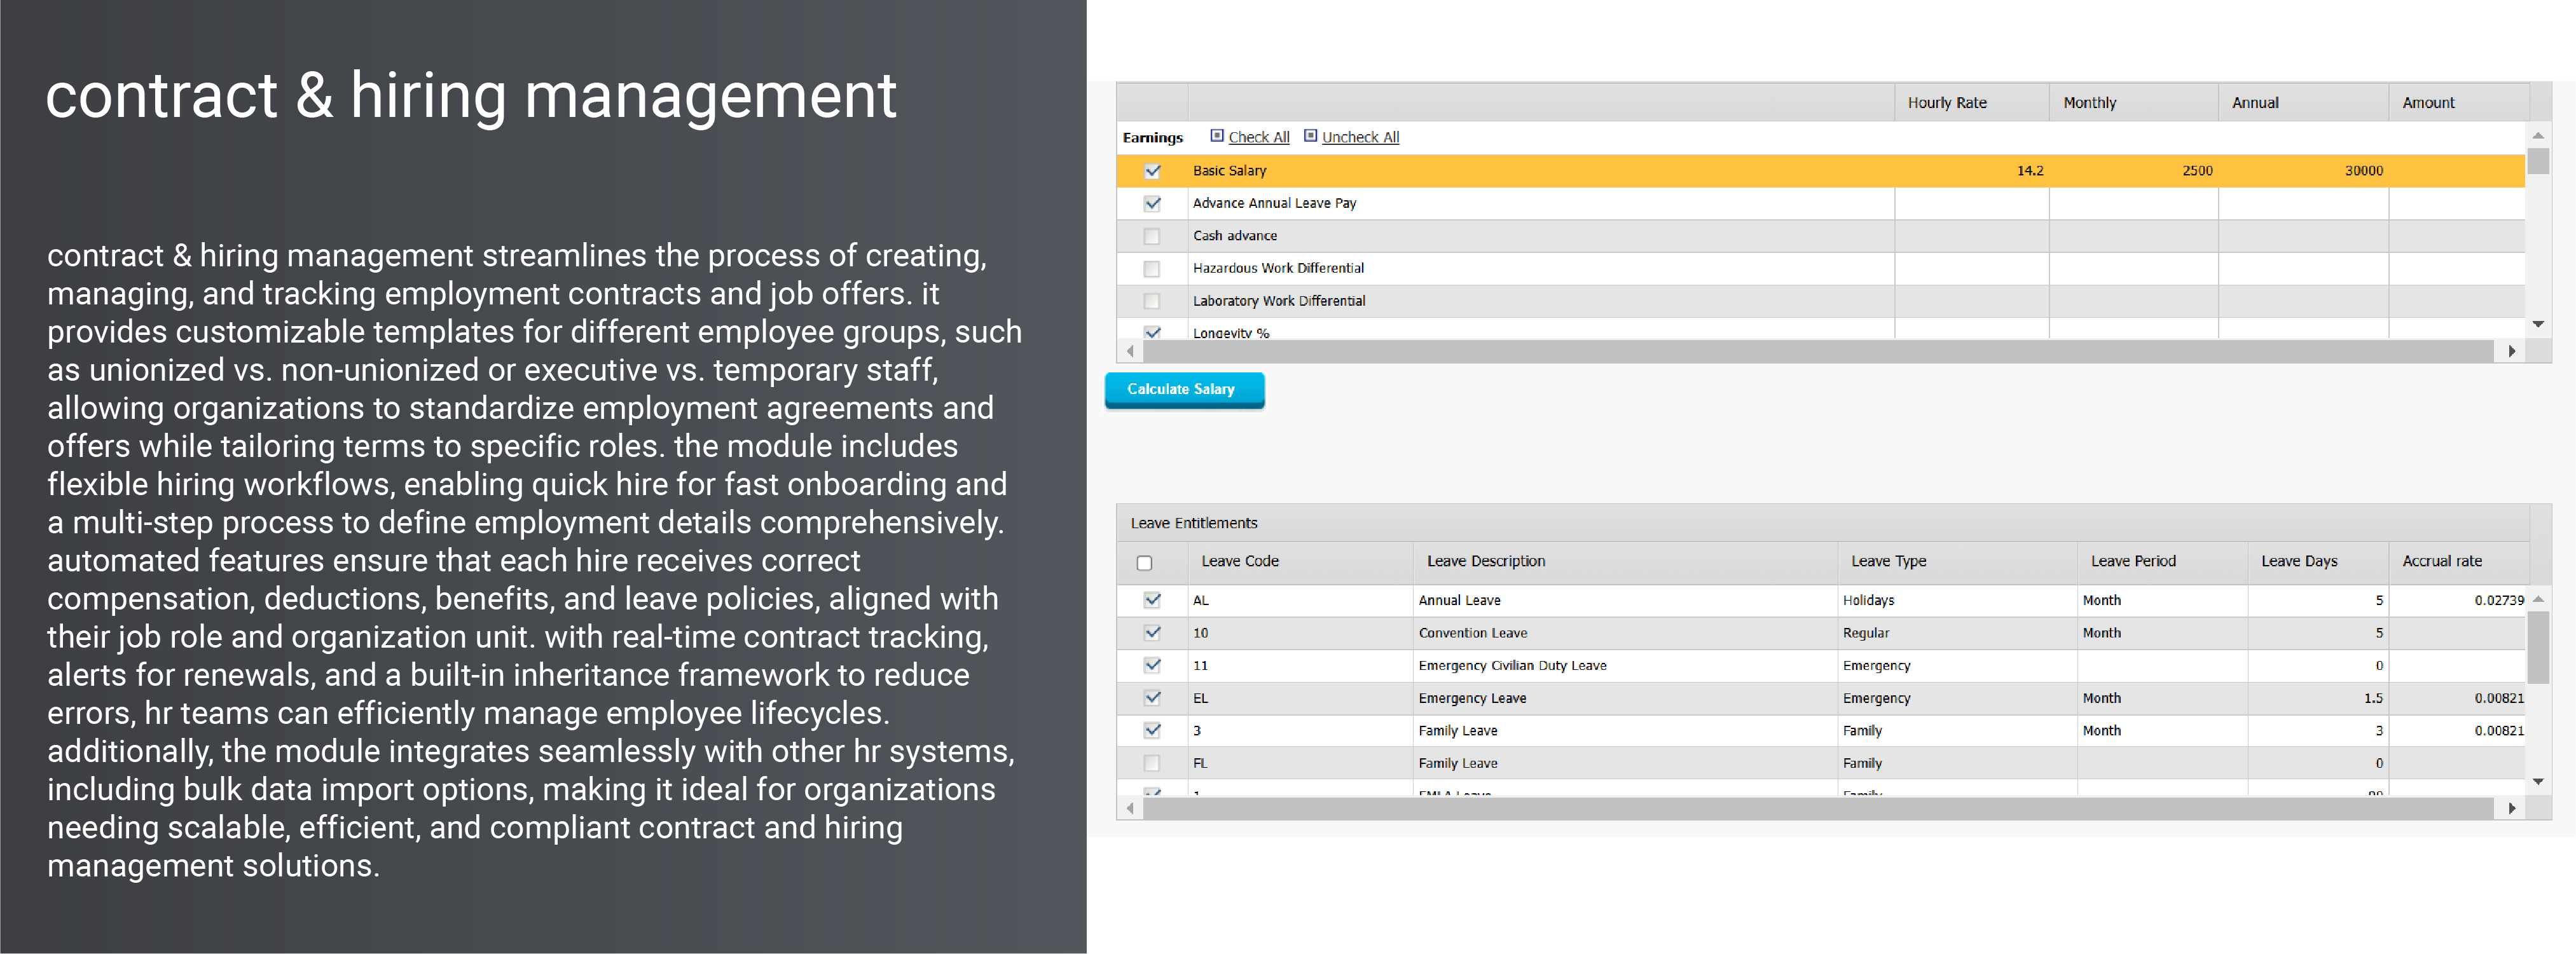2576x954 pixels.
Task: Click the Monthly column header
Action: pos(2133,102)
